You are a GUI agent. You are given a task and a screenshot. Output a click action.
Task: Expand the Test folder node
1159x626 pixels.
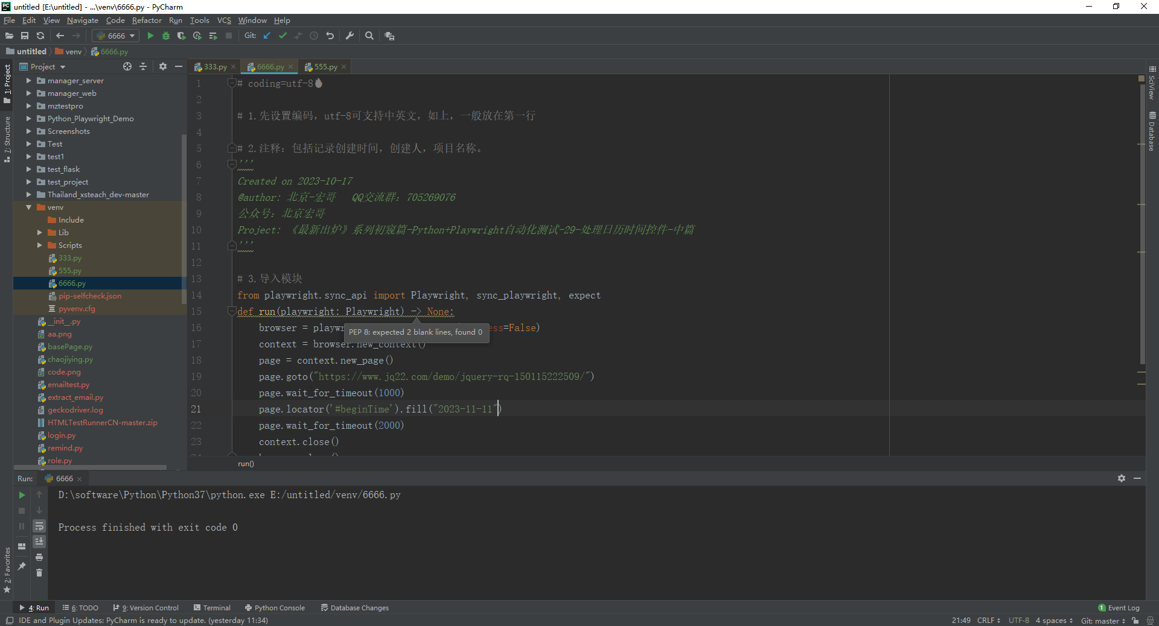tap(28, 144)
